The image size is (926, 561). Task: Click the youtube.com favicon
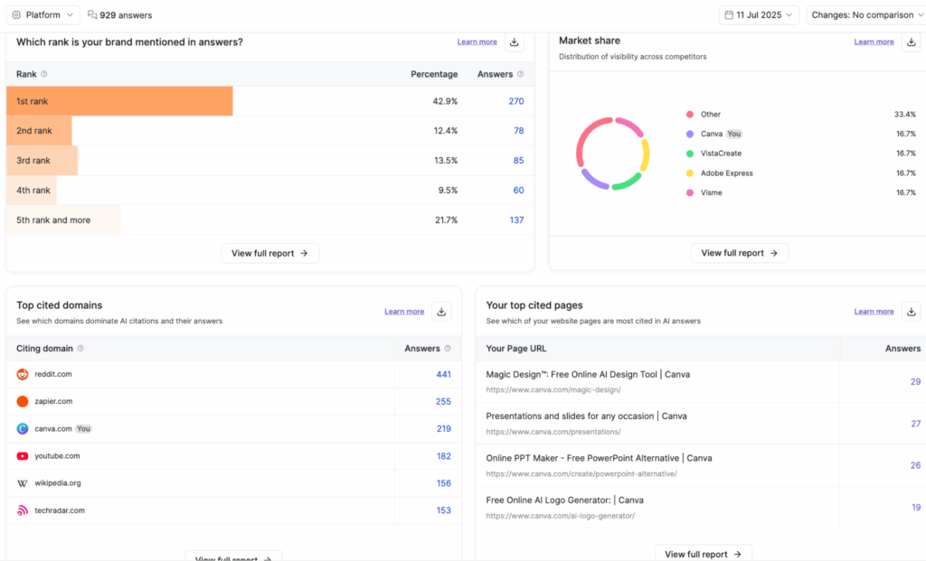[23, 456]
